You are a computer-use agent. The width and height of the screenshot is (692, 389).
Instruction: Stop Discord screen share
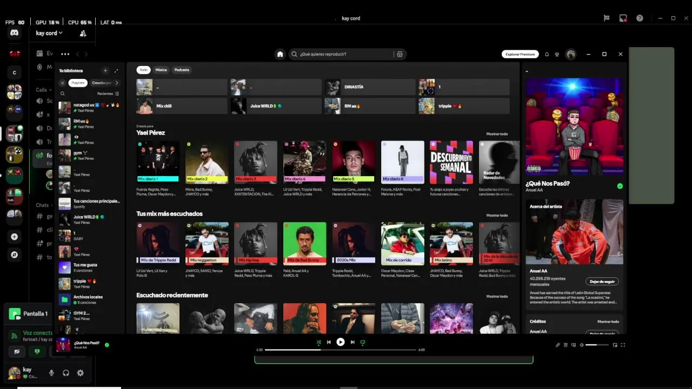pyautogui.click(x=37, y=351)
